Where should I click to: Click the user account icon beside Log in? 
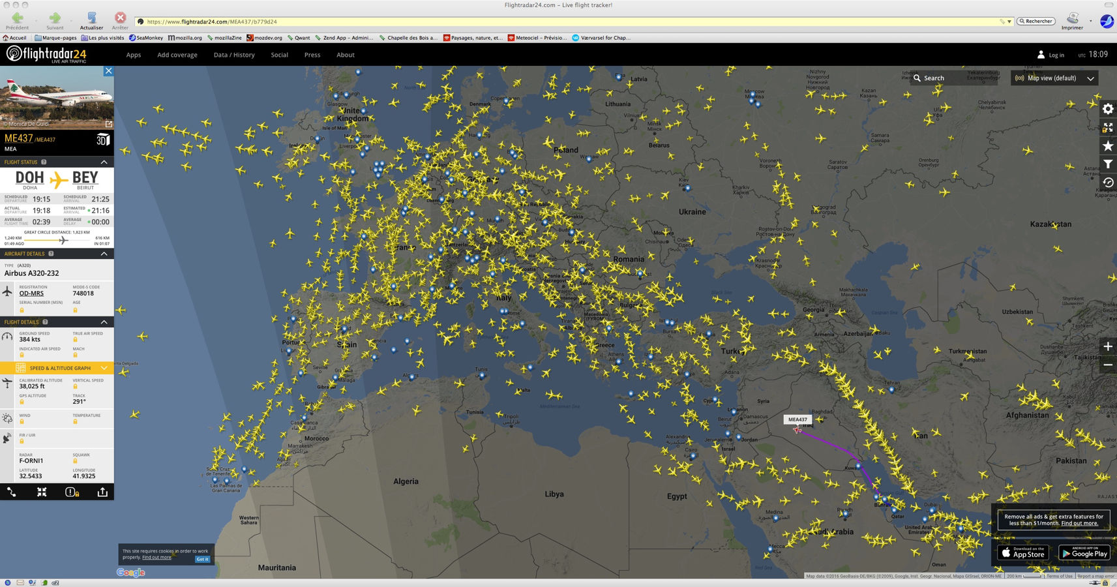click(x=1041, y=55)
